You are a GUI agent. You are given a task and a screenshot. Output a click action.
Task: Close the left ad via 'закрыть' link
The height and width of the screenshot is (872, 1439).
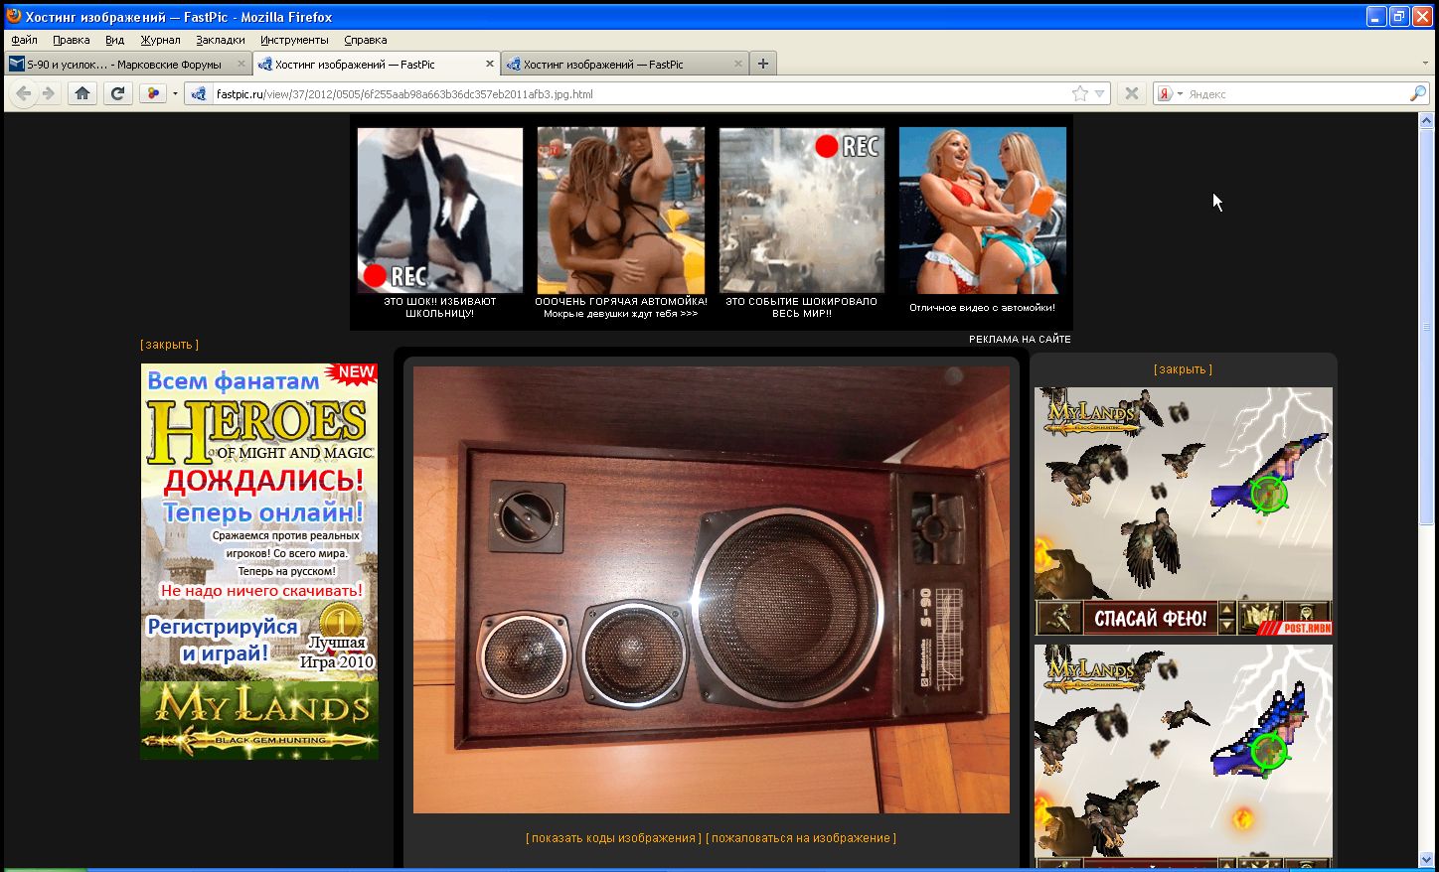tap(169, 345)
